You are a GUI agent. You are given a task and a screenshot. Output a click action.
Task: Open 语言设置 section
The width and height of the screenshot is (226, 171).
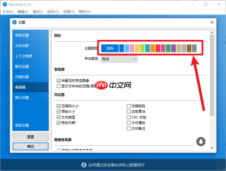30,125
